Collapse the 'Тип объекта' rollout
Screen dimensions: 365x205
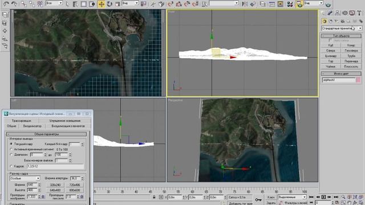click(341, 36)
